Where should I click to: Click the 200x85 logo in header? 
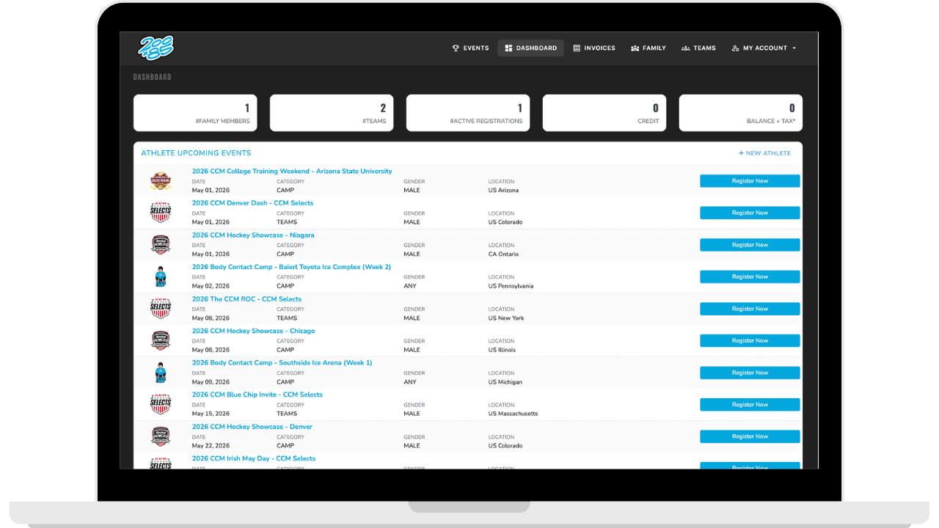[x=156, y=48]
